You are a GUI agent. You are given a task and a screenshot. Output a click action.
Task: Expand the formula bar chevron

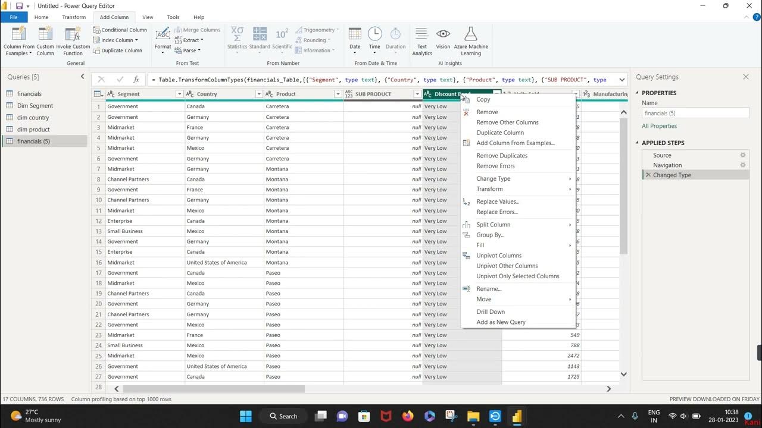[622, 79]
